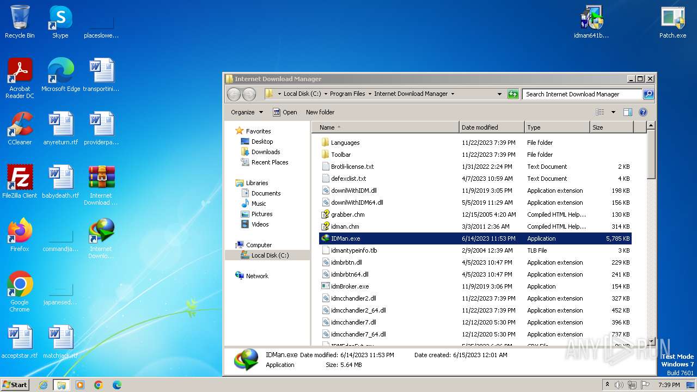Toggle the preview pane icon

(x=627, y=112)
